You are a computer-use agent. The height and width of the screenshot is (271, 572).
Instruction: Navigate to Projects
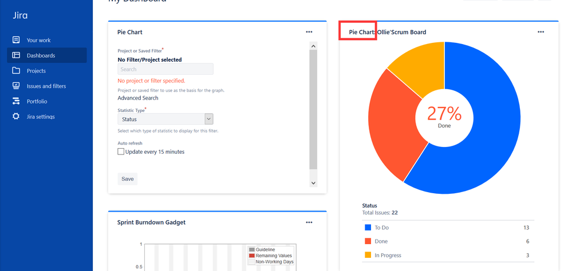click(36, 71)
